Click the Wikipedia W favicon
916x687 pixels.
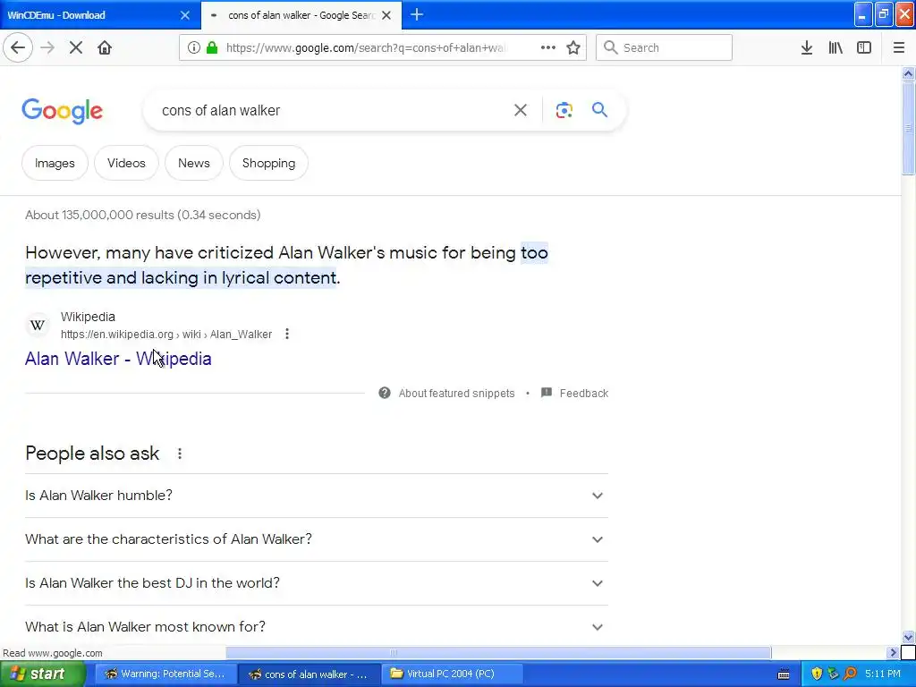click(38, 326)
